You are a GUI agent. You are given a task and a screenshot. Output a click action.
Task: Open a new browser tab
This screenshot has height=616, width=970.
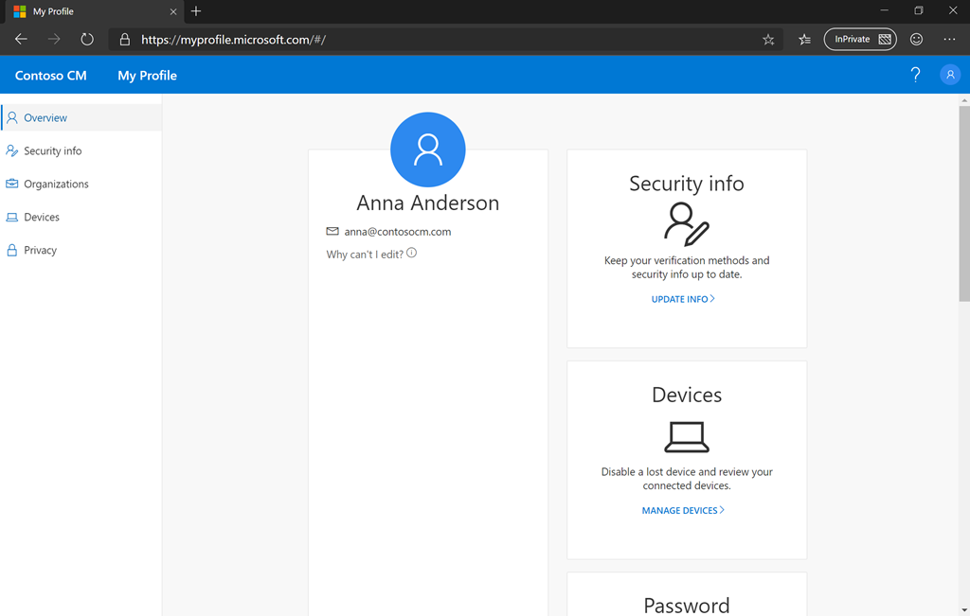pyautogui.click(x=196, y=11)
